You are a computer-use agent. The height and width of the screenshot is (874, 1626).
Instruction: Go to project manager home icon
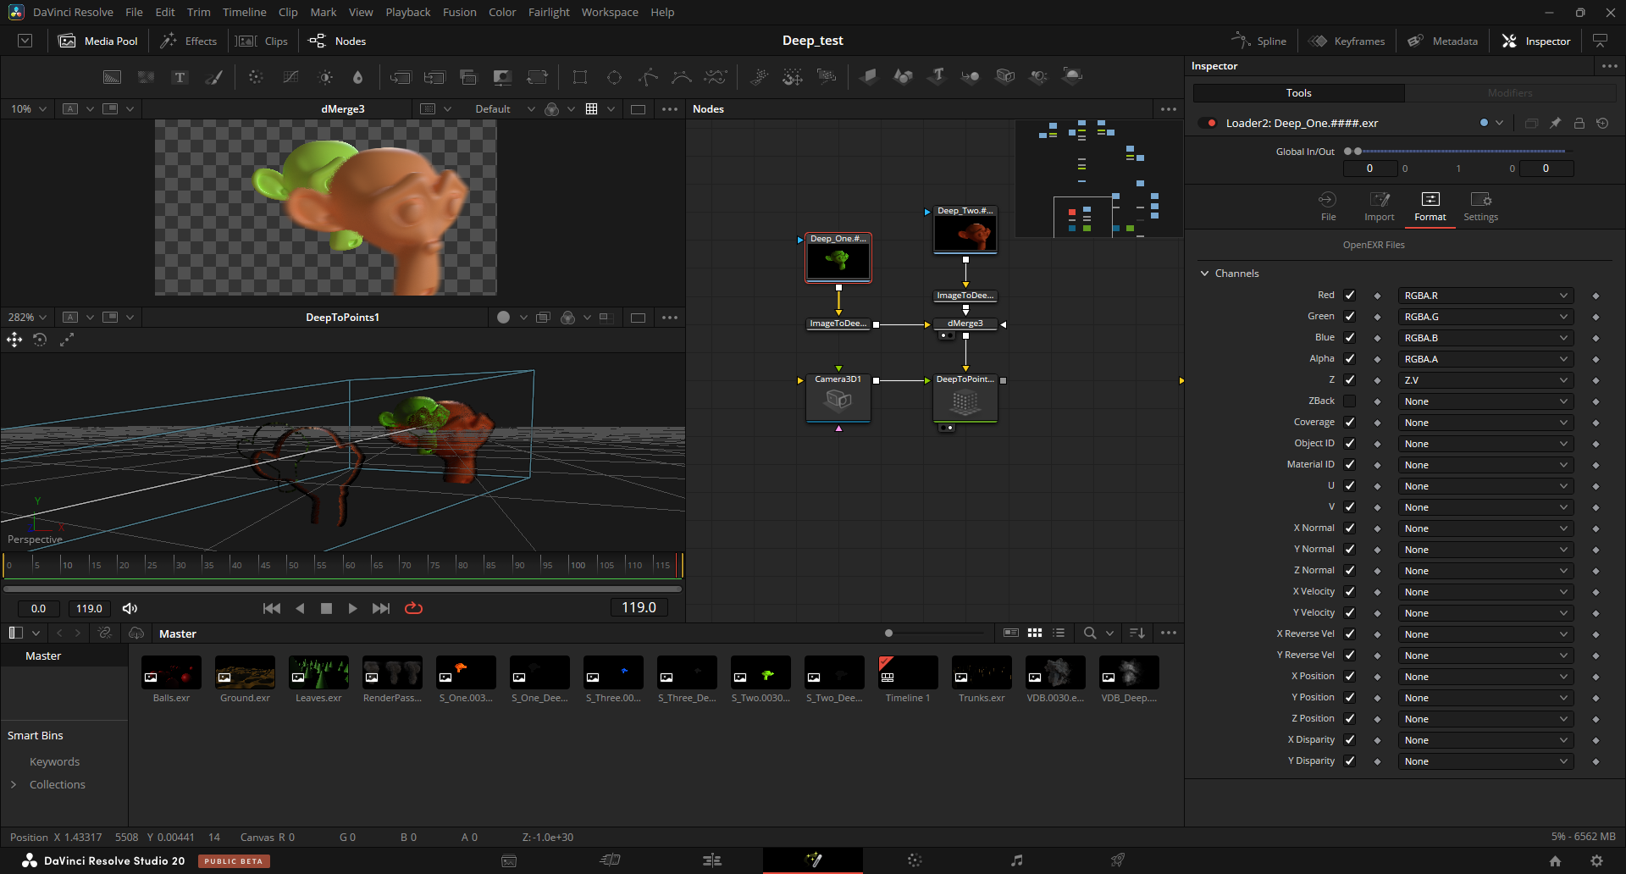(1555, 860)
